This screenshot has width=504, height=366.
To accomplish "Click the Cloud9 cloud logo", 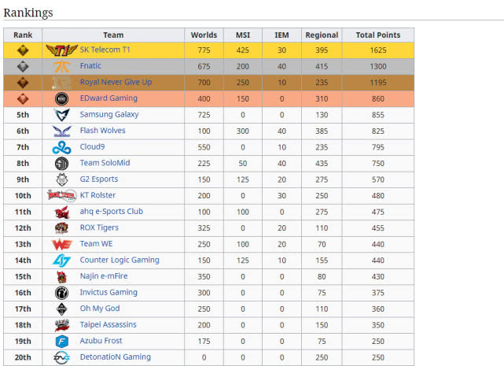I will pos(61,147).
